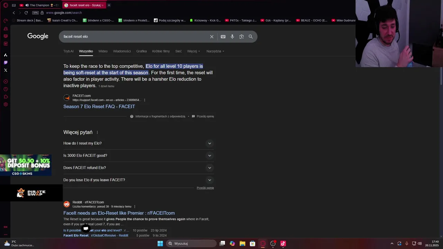Expand the Więcej dropdown
The height and width of the screenshot is (249, 443).
pos(193,51)
